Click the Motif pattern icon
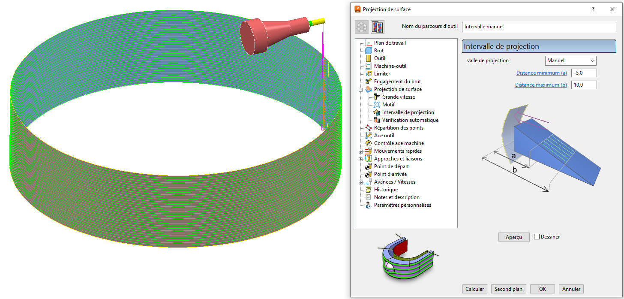The width and height of the screenshot is (624, 299). coord(377,105)
